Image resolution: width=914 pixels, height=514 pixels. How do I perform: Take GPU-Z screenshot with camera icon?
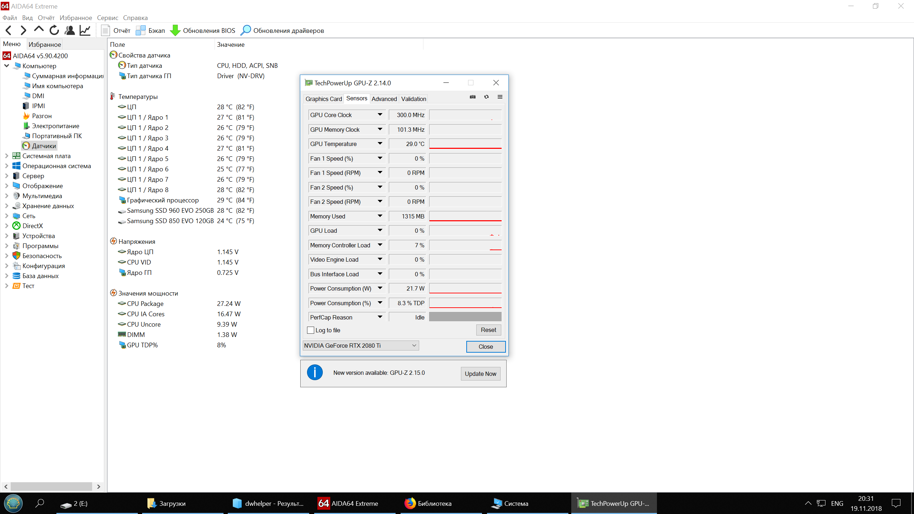pyautogui.click(x=473, y=97)
